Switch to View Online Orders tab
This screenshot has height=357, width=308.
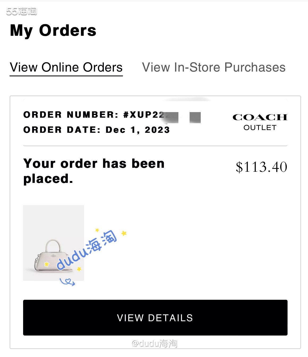pyautogui.click(x=66, y=67)
